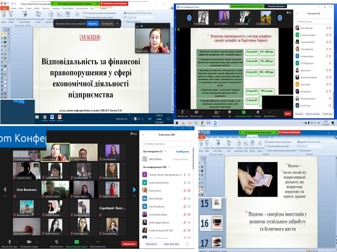
Task: Open the Переходы ribbon tab in top-left PowerPoint
Action: click(x=46, y=8)
